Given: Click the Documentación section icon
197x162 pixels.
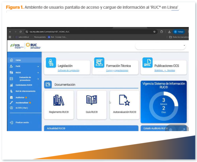Looking at the screenshot, I should coord(48,85).
